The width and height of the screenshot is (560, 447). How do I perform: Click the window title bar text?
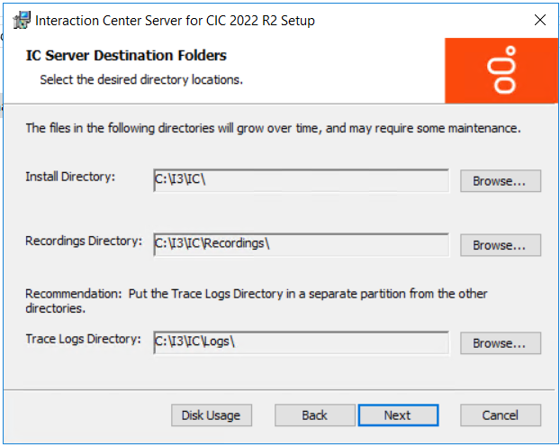pos(175,20)
